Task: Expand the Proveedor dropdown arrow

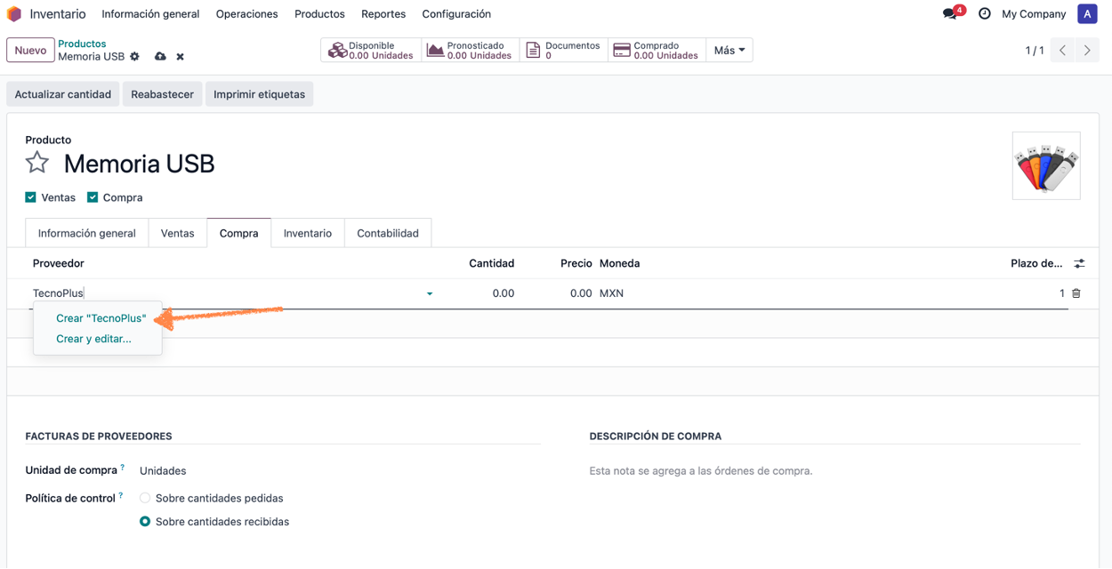Action: (x=430, y=294)
